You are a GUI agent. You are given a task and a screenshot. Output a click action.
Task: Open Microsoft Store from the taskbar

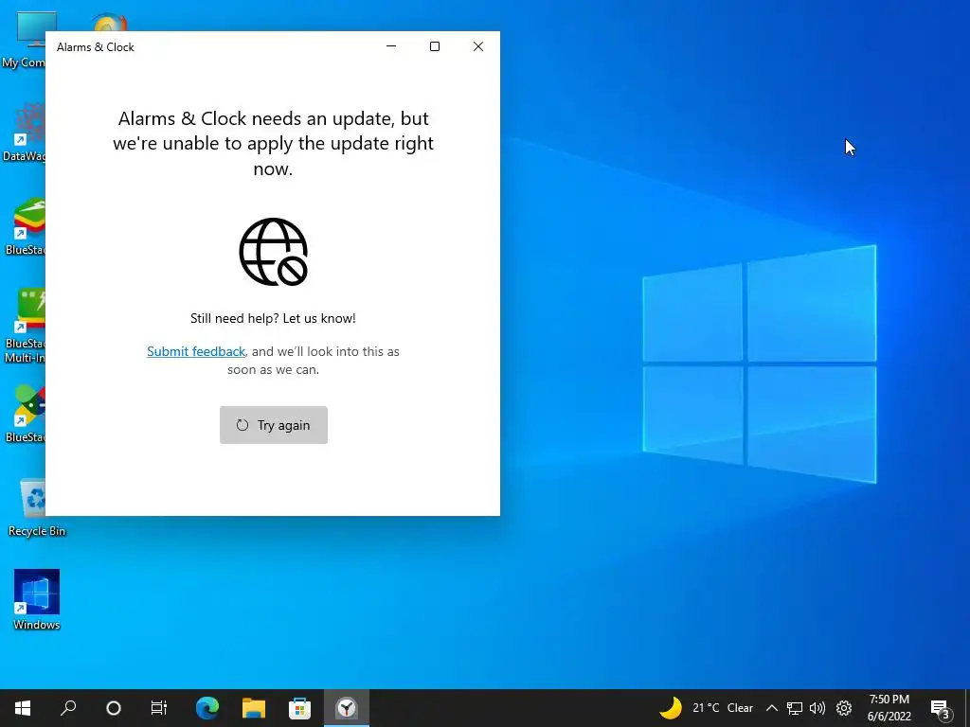coord(299,708)
